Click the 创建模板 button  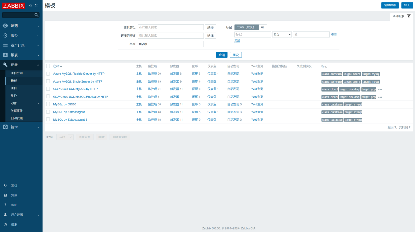[390, 5]
